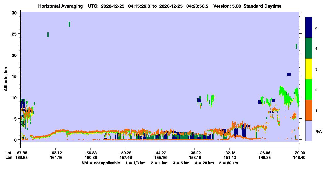This screenshot has width=332, height=170.
Task: Click the lavender N/A color swatch
Action: [x=309, y=131]
